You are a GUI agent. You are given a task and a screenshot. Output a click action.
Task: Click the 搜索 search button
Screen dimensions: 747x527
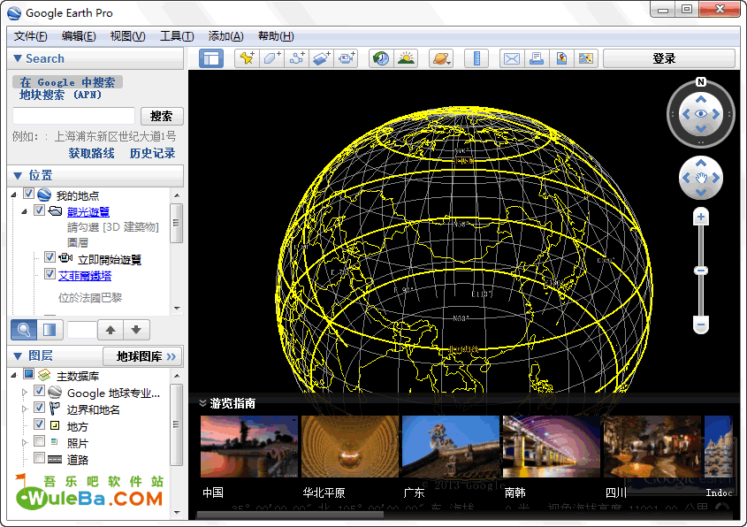pos(162,116)
